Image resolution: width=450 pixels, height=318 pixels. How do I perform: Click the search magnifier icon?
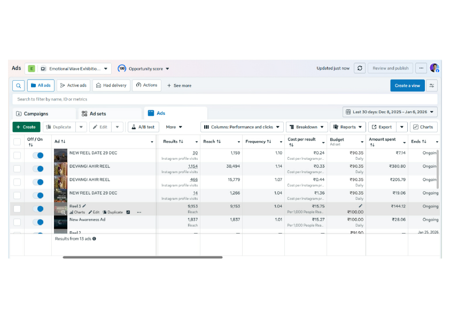pyautogui.click(x=19, y=86)
